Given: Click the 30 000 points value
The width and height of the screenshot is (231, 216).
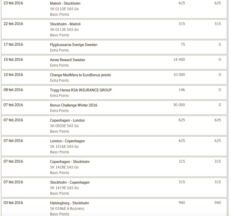Looking at the screenshot, I should click(179, 105).
